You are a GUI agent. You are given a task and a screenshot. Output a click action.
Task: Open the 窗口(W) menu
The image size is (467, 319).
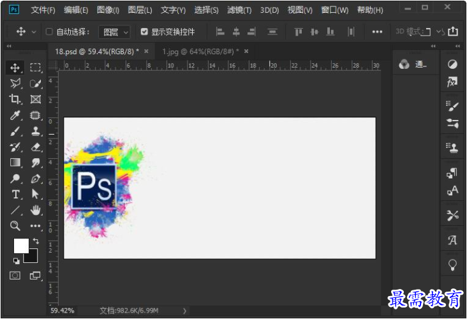pos(335,10)
